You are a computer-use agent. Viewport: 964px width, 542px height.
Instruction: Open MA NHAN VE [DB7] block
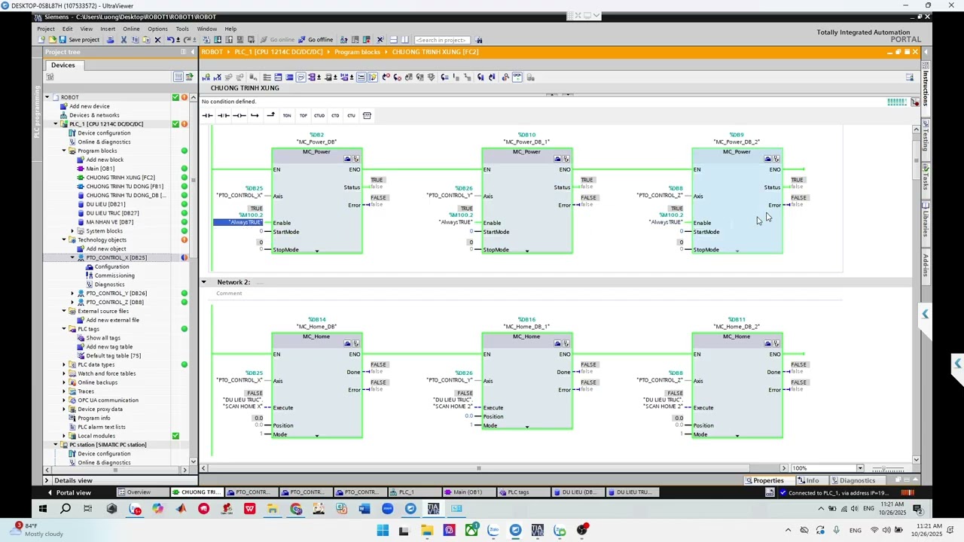[x=110, y=222]
